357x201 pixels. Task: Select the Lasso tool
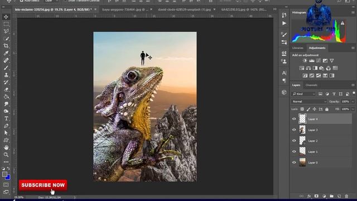point(6,31)
